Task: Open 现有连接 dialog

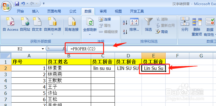Action: (72, 24)
